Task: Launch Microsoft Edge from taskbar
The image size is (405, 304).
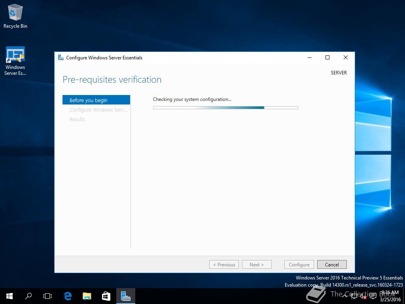Action: tap(68, 296)
